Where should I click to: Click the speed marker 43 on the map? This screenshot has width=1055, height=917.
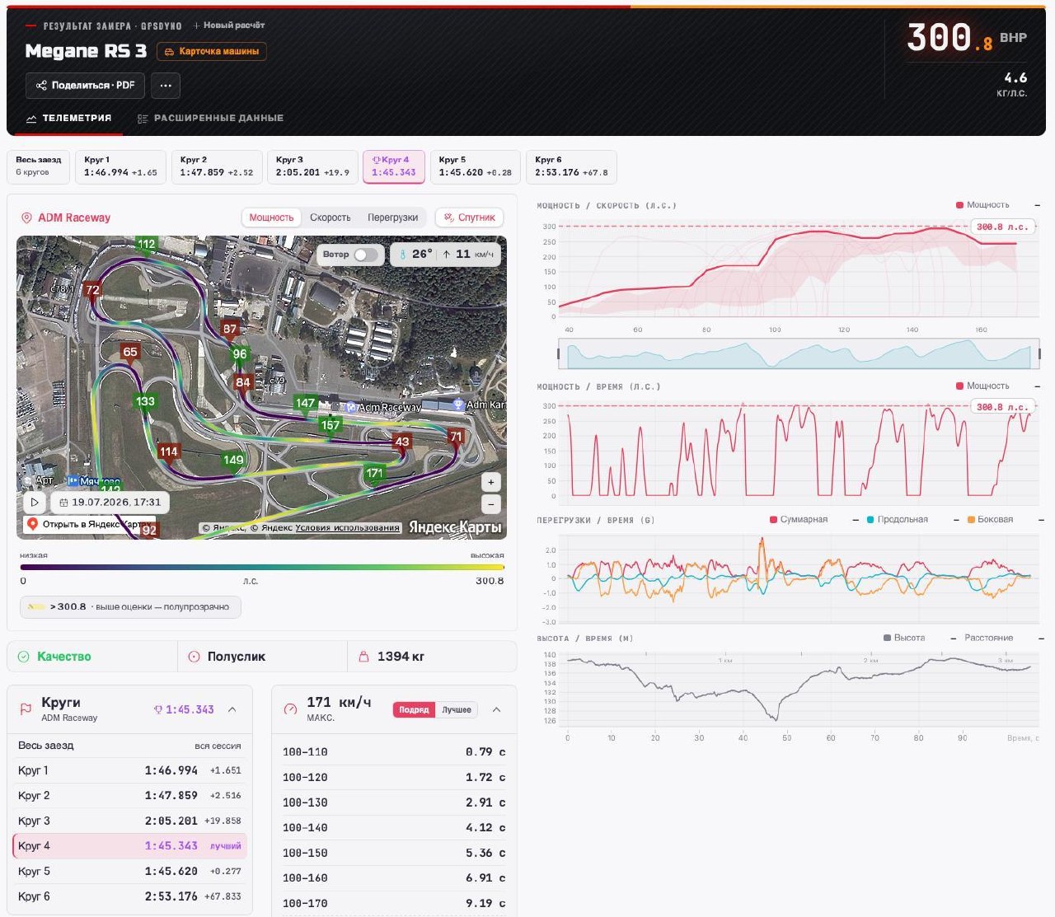click(402, 442)
